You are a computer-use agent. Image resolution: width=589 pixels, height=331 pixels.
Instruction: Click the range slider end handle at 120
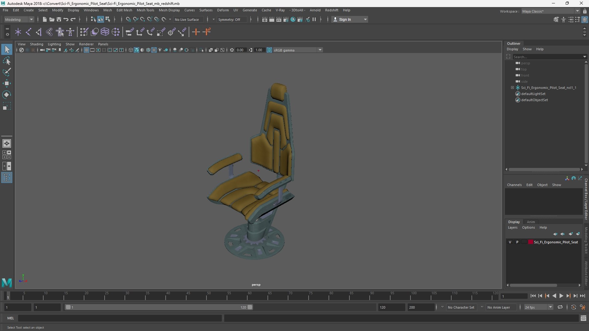pyautogui.click(x=250, y=307)
